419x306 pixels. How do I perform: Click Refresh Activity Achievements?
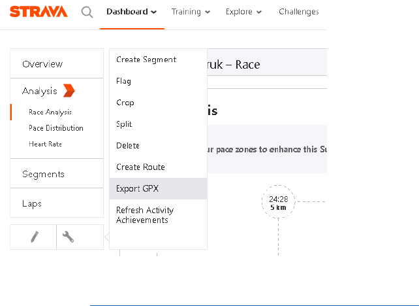click(x=145, y=215)
